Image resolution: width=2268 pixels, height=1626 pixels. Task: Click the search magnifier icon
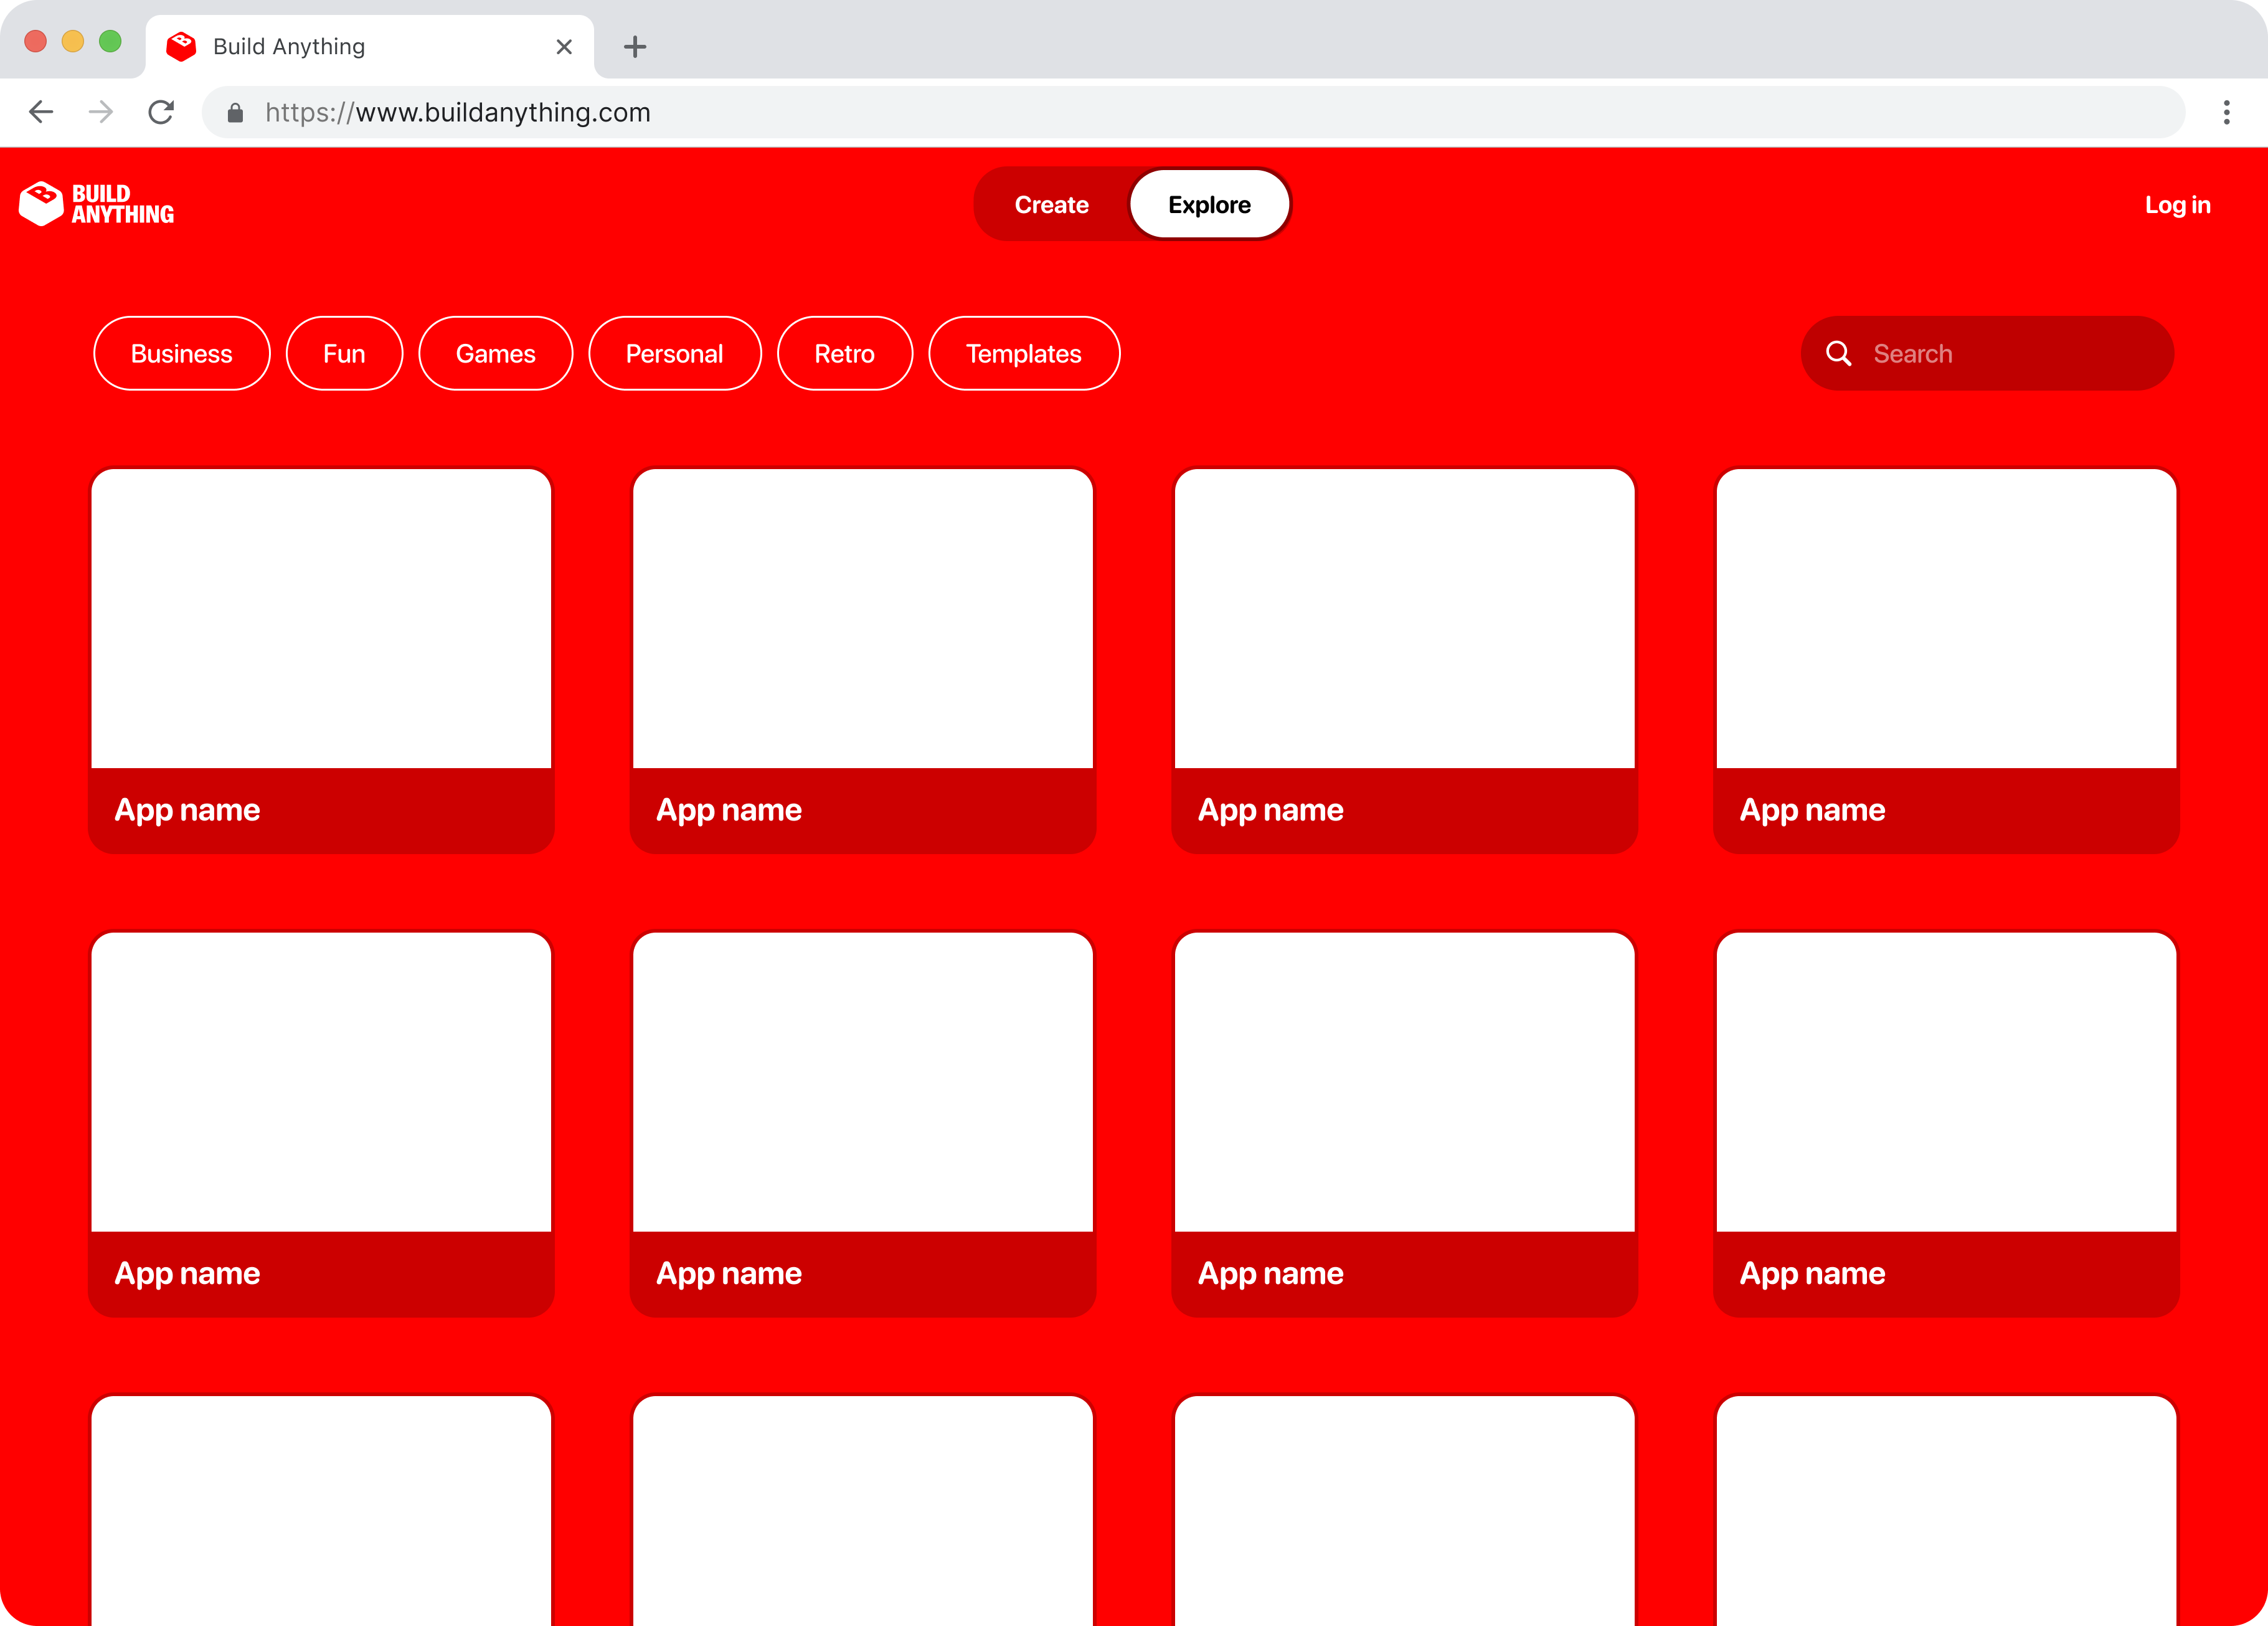1838,353
